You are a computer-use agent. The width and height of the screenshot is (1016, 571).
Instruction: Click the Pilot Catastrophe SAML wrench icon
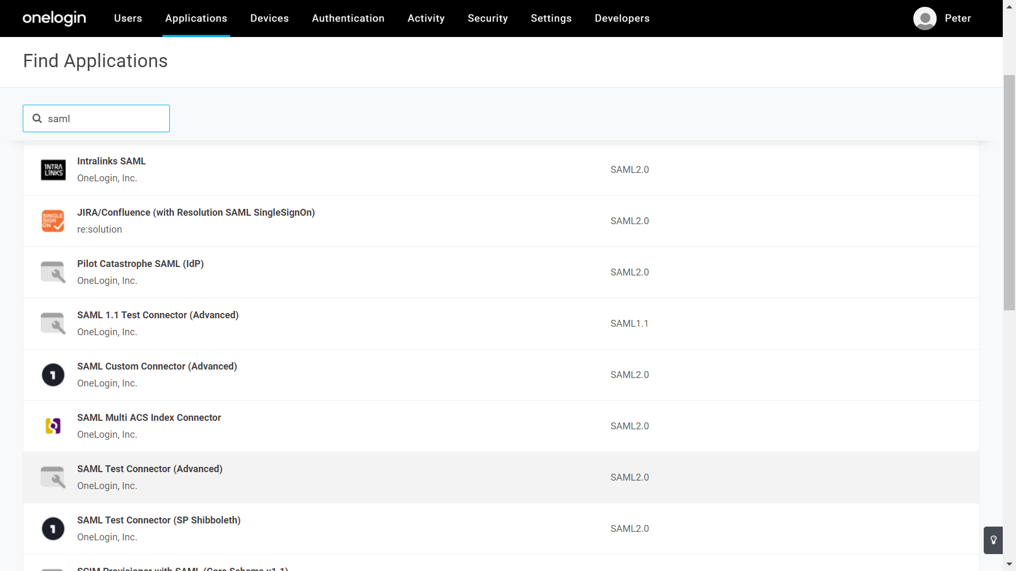click(53, 272)
